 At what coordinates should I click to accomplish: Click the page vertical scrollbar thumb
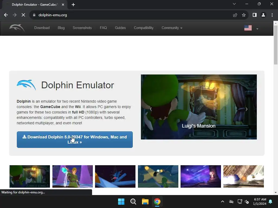tap(276, 45)
